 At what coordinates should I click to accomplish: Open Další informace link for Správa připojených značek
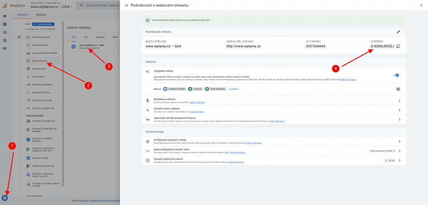(x=237, y=152)
